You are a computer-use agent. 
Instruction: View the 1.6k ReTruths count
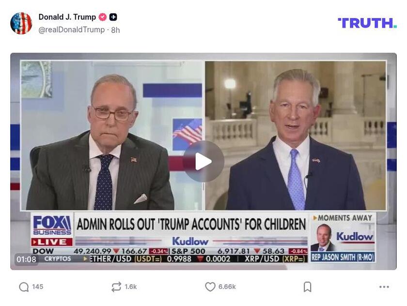(x=130, y=287)
